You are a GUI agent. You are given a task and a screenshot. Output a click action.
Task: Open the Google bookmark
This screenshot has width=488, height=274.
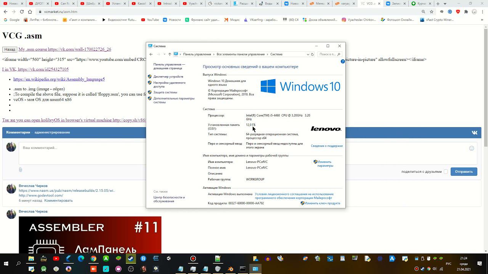11,20
